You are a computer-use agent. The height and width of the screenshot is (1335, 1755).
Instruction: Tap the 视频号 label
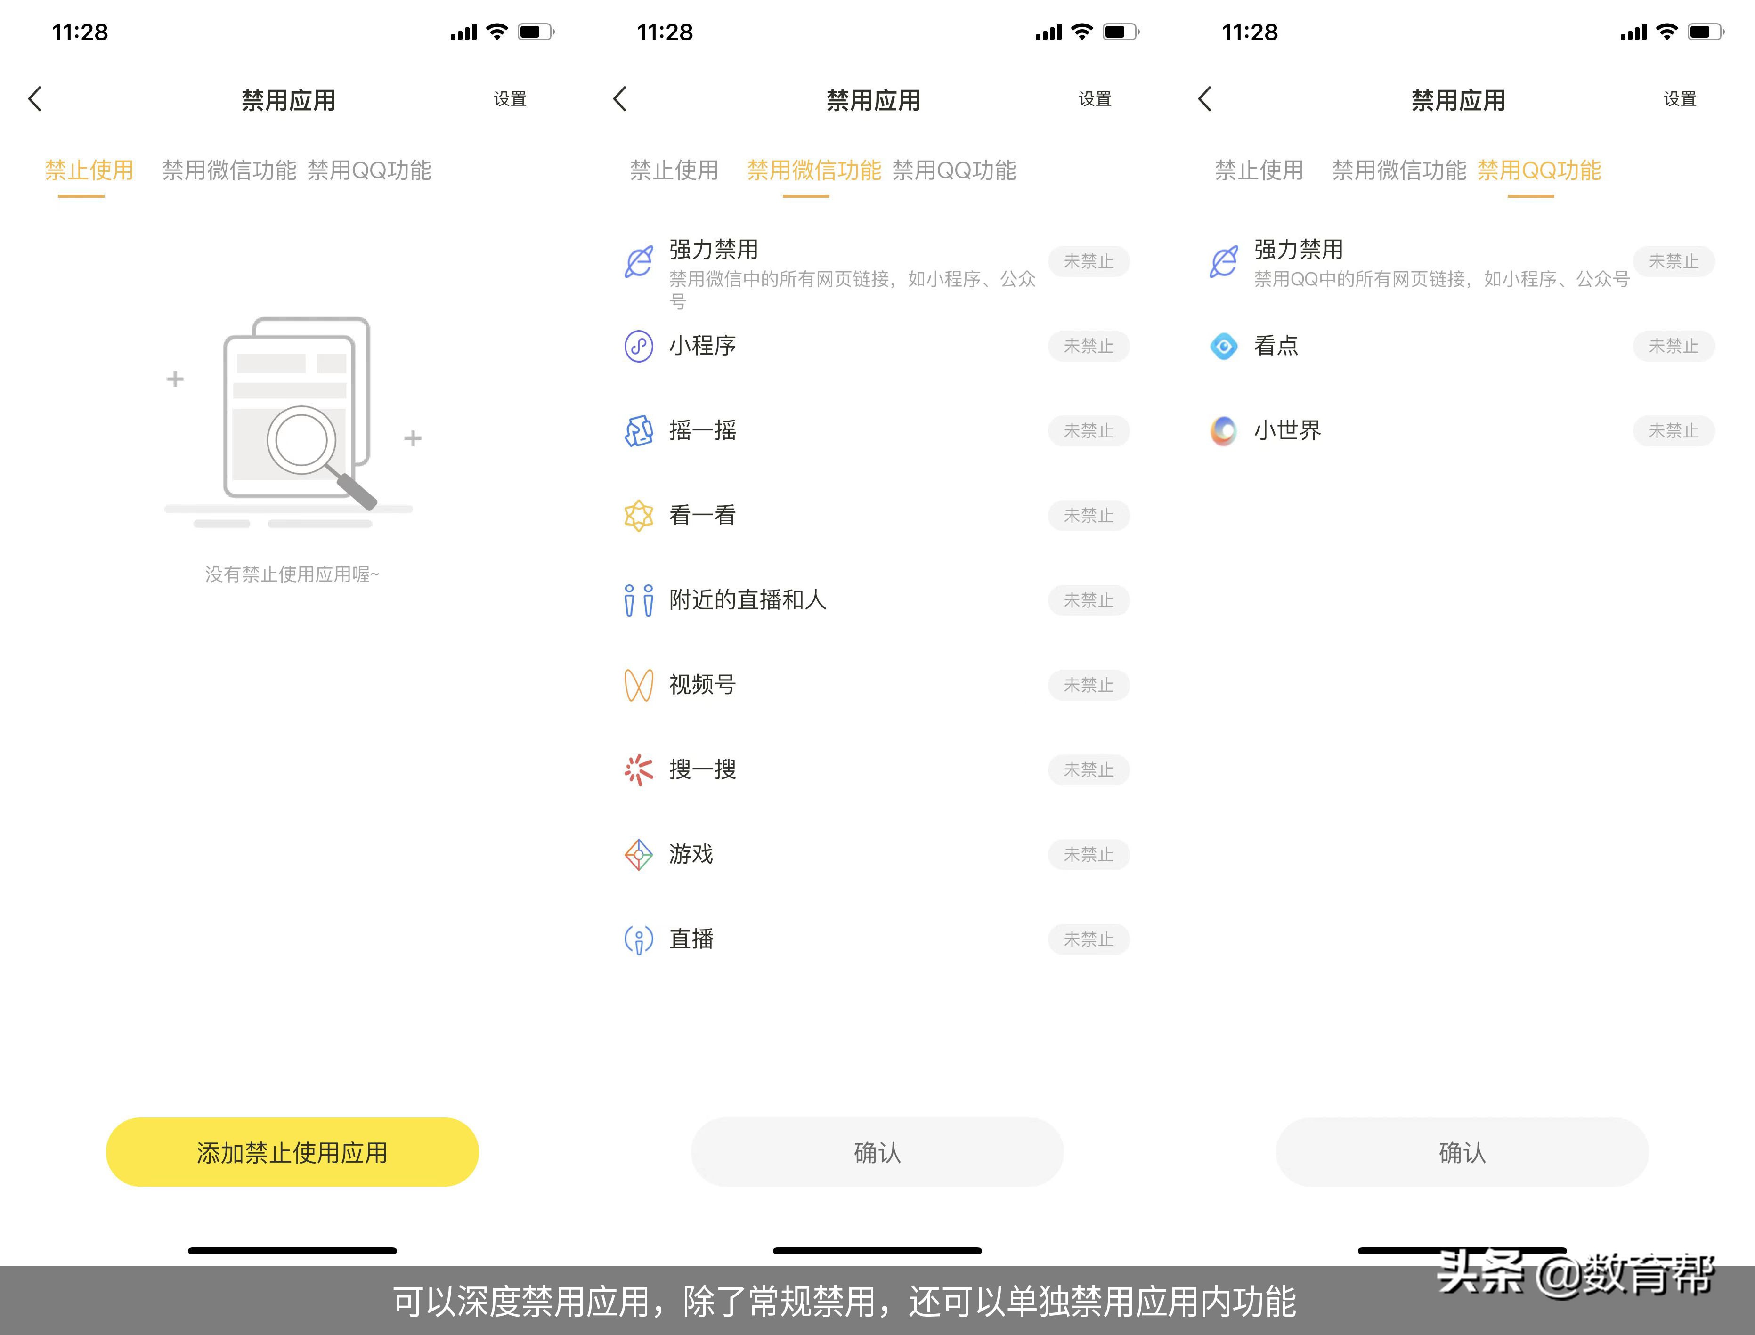pyautogui.click(x=703, y=685)
